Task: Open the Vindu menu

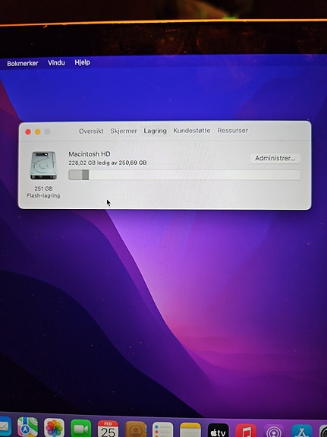Action: pyautogui.click(x=56, y=63)
